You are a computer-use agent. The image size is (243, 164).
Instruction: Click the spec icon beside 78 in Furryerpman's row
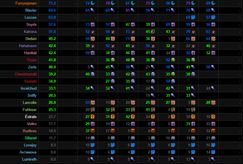113,3
